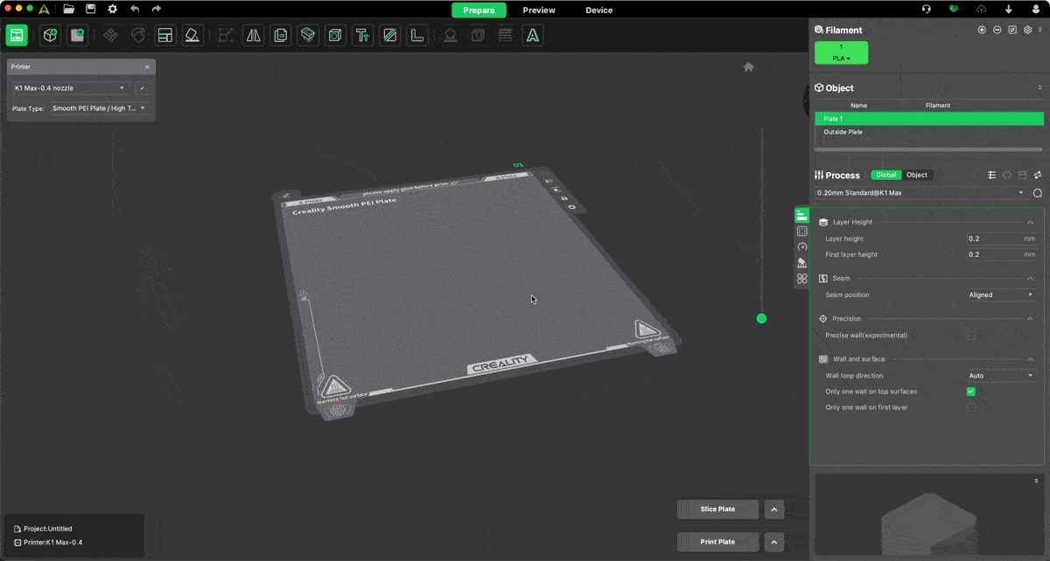1050x561 pixels.
Task: Open the search process settings magnifier
Action: point(1038,193)
